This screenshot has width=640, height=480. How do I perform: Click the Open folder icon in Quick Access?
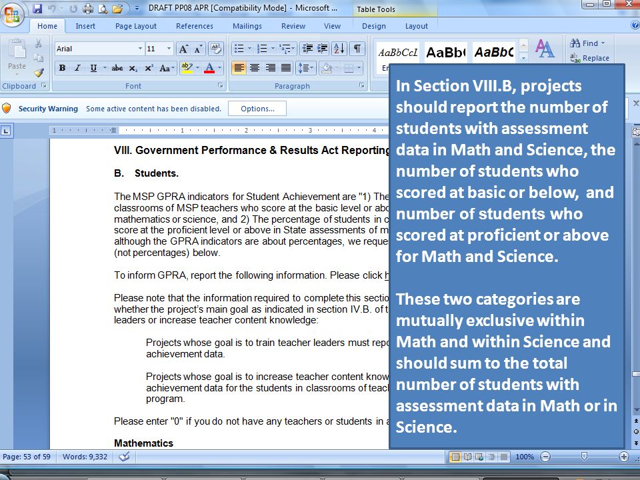[x=117, y=8]
